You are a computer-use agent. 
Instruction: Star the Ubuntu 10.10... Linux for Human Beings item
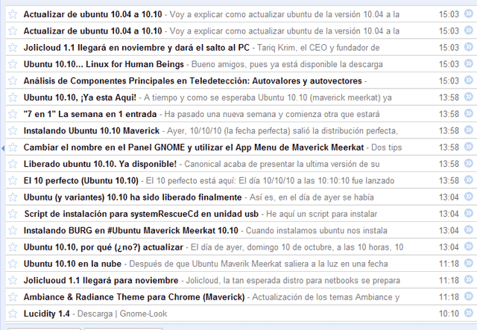click(x=13, y=64)
